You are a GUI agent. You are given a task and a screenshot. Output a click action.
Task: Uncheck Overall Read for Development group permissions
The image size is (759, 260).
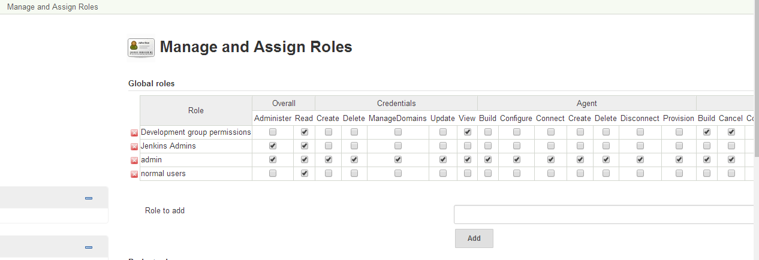pyautogui.click(x=304, y=132)
